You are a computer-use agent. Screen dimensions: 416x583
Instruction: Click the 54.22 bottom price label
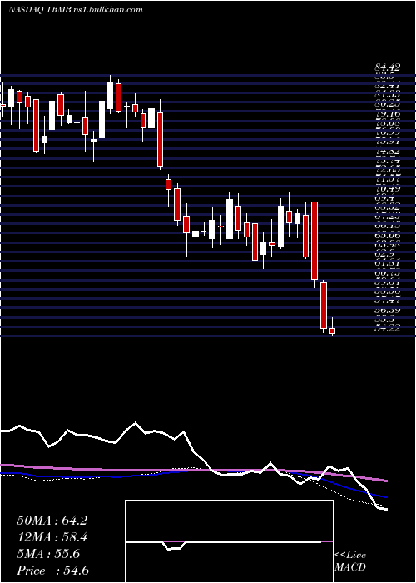388,329
